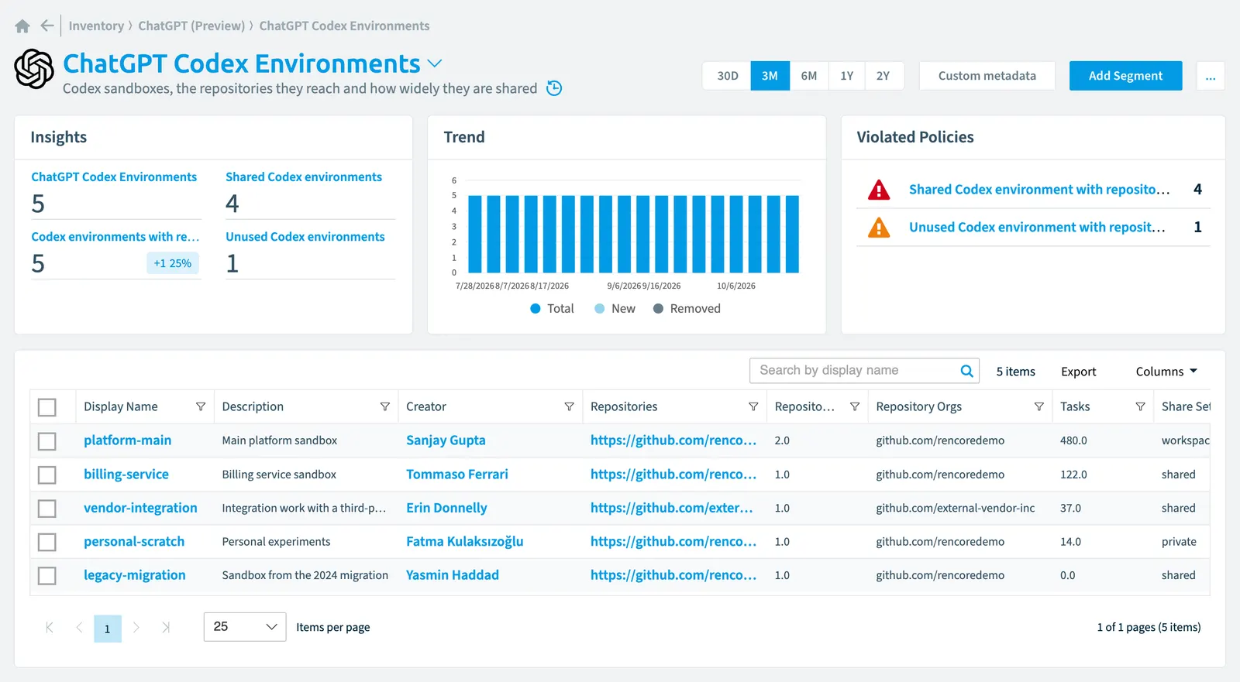This screenshot has height=682, width=1240.
Task: Select the personal-scratch row checkbox
Action: [x=47, y=542]
